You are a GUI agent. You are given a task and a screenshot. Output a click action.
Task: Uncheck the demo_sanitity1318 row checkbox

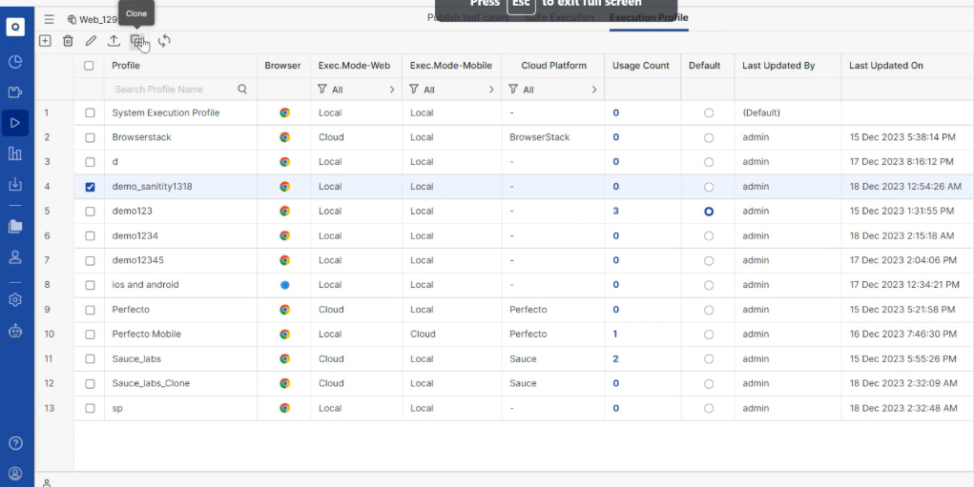click(90, 187)
